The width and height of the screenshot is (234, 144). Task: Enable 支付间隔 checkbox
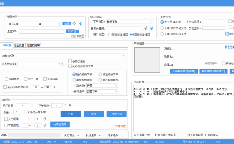6,119
